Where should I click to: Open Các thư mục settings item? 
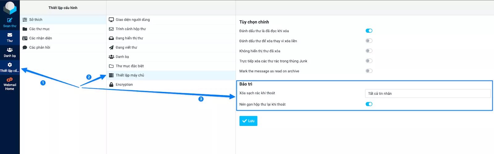tap(39, 29)
